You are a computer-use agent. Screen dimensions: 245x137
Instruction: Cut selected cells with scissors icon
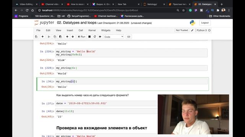coord(49,37)
